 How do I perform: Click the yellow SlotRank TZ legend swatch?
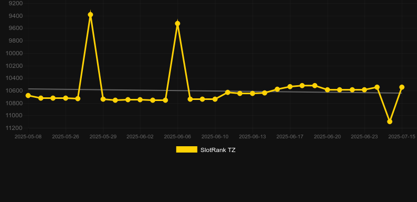point(187,149)
